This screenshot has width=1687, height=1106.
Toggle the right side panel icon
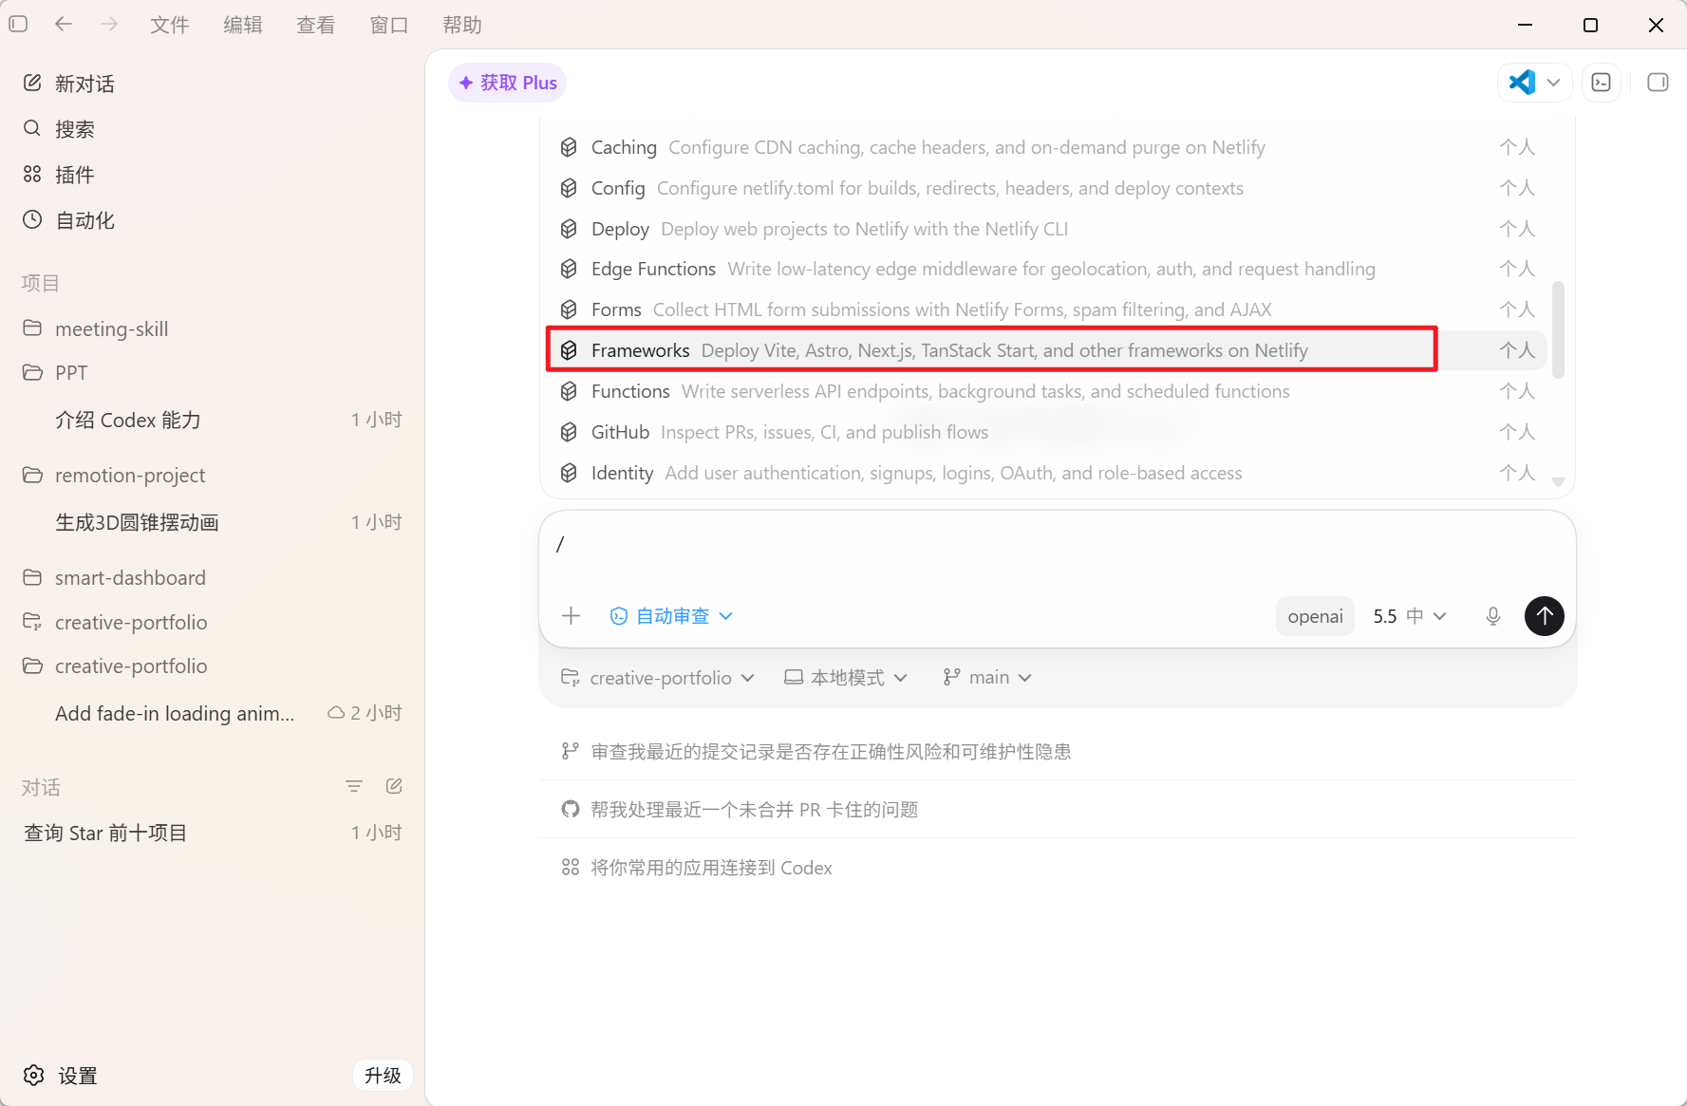[x=1658, y=83]
